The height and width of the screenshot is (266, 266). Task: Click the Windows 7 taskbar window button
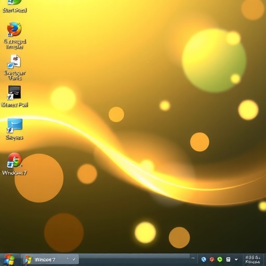point(50,260)
